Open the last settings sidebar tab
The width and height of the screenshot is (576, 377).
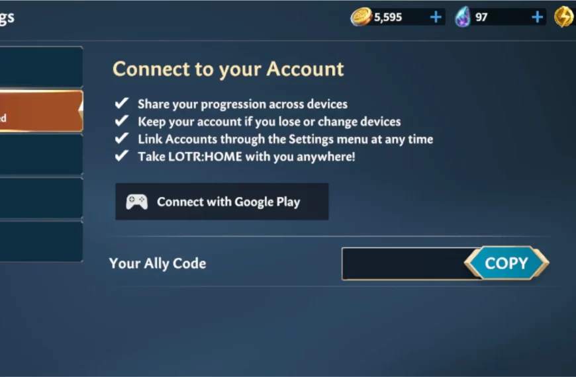41,241
